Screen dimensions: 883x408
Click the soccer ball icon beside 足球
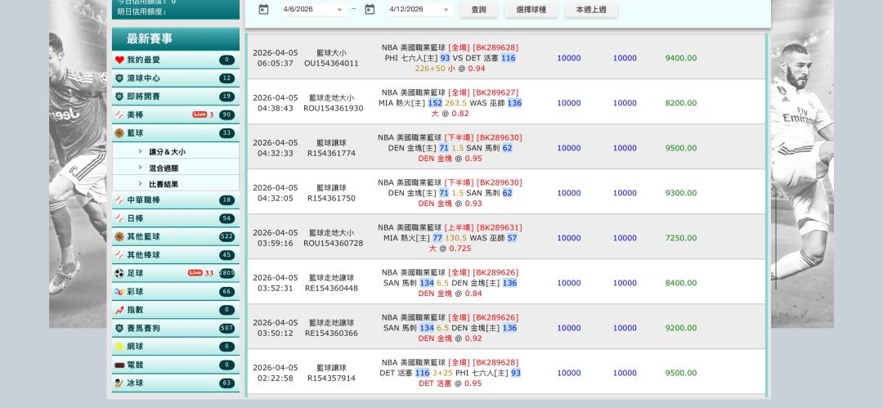(119, 273)
